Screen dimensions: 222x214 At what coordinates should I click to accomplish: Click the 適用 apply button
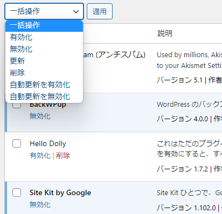pyautogui.click(x=100, y=11)
